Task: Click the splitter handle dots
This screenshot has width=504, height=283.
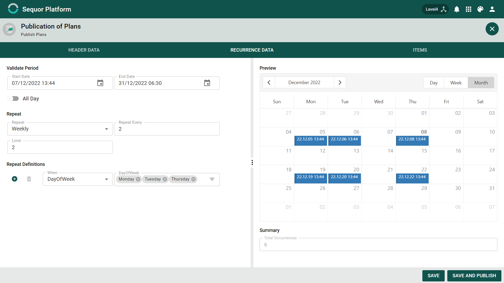Action: click(252, 162)
